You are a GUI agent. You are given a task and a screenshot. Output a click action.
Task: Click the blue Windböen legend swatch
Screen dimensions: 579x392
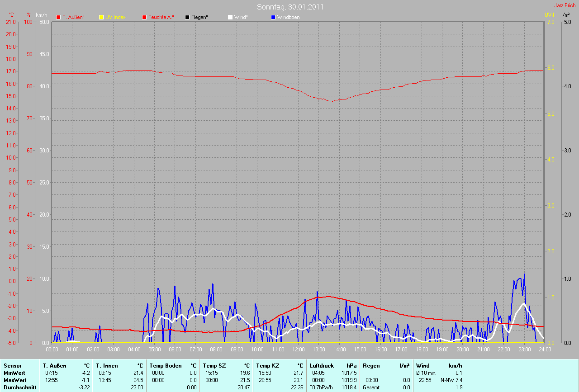(273, 17)
